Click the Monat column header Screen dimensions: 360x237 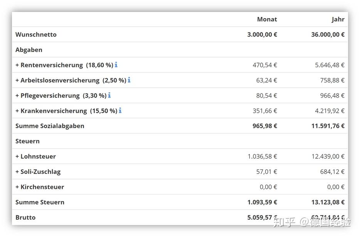[x=267, y=19]
